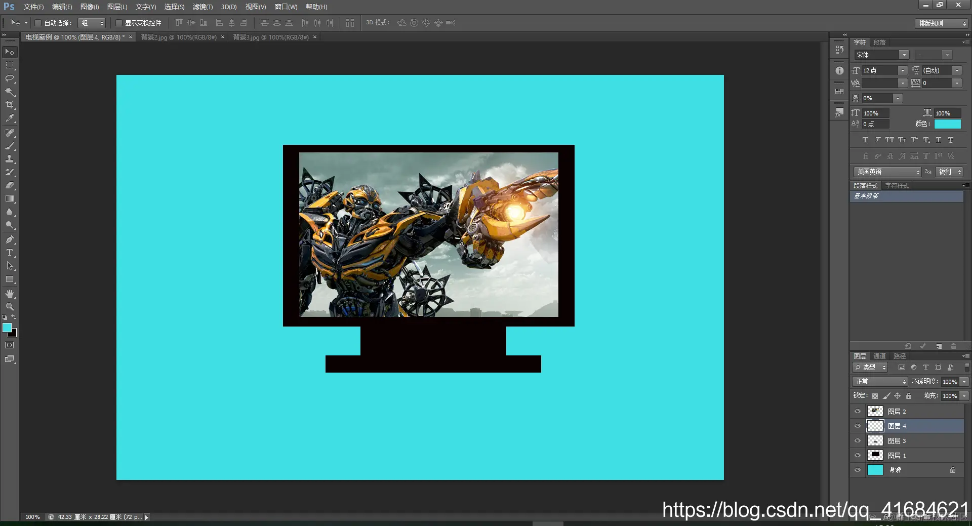
Task: Click the vertical scale 100% field
Action: pos(876,113)
